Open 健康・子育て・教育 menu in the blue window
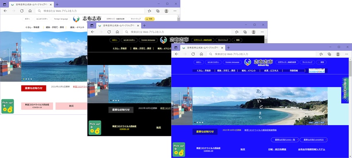The height and width of the screenshot is (158, 352). 226,70
